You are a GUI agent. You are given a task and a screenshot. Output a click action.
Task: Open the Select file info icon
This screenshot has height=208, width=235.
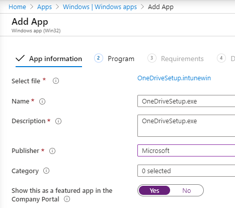tap(56, 81)
